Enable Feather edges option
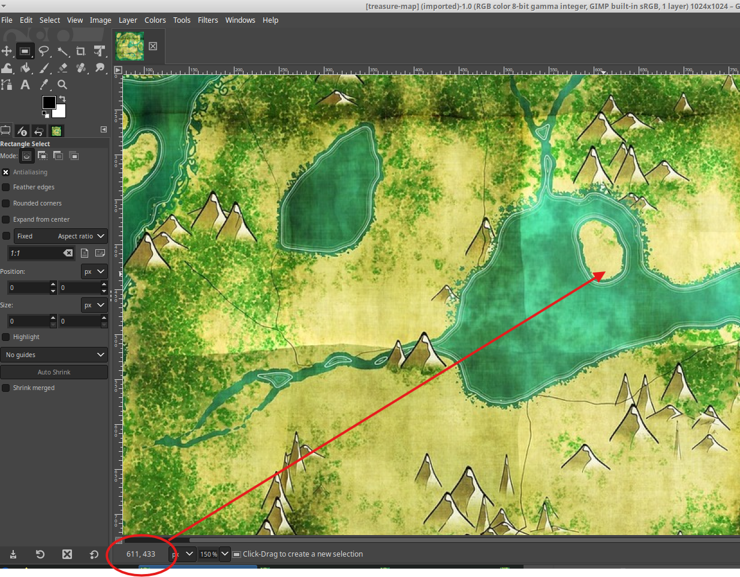The height and width of the screenshot is (577, 740). 5,187
